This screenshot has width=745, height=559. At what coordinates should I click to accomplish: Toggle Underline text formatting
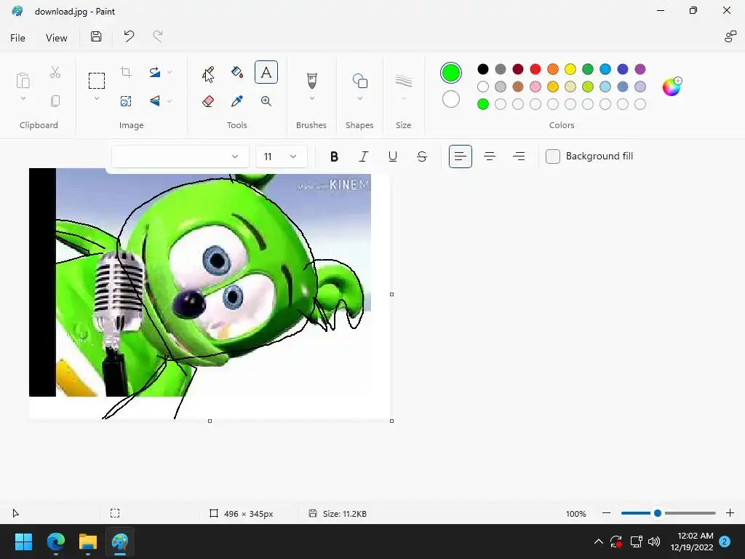tap(392, 156)
